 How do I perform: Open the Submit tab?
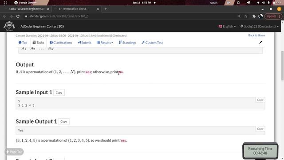[x=85, y=43]
